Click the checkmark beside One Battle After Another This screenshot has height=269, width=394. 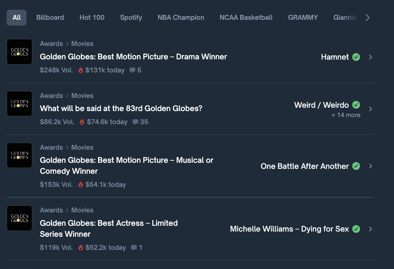pos(356,166)
